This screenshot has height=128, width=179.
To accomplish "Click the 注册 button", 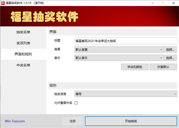I will point(72,121).
